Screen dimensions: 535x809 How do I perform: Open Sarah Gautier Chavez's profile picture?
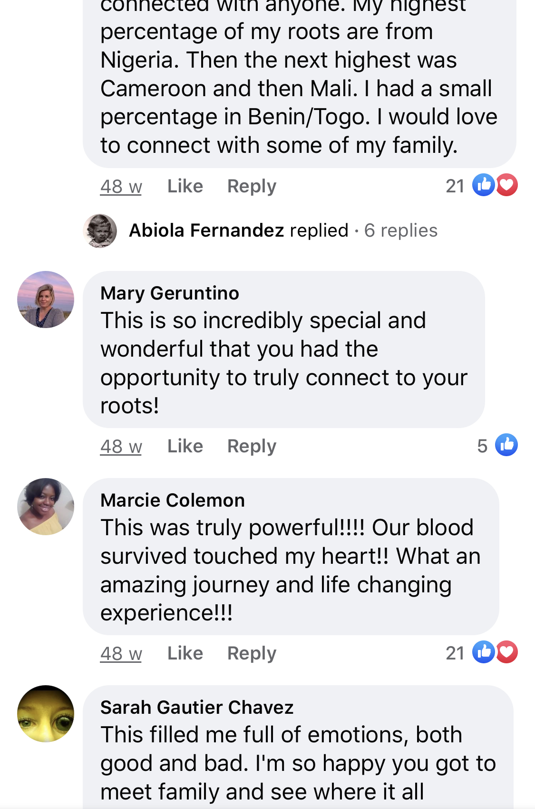click(x=46, y=714)
